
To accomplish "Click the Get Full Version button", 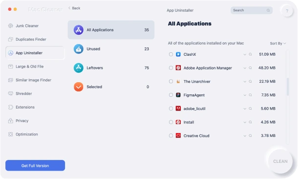I will coord(35,165).
